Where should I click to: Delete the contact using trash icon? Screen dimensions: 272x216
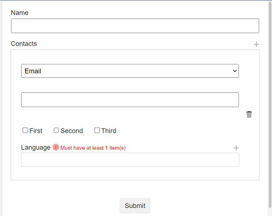(x=249, y=115)
